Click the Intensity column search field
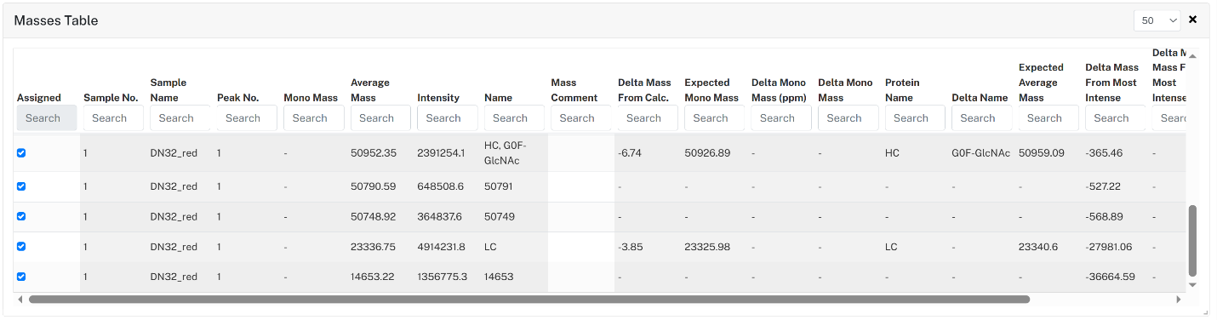 (x=447, y=118)
